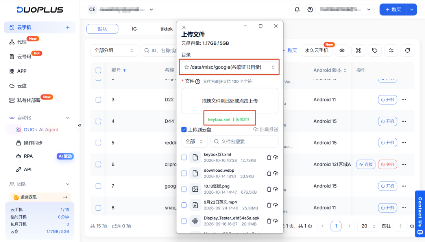Delete 9月22日英文.mp4 file
This screenshot has height=242, width=425.
click(269, 205)
